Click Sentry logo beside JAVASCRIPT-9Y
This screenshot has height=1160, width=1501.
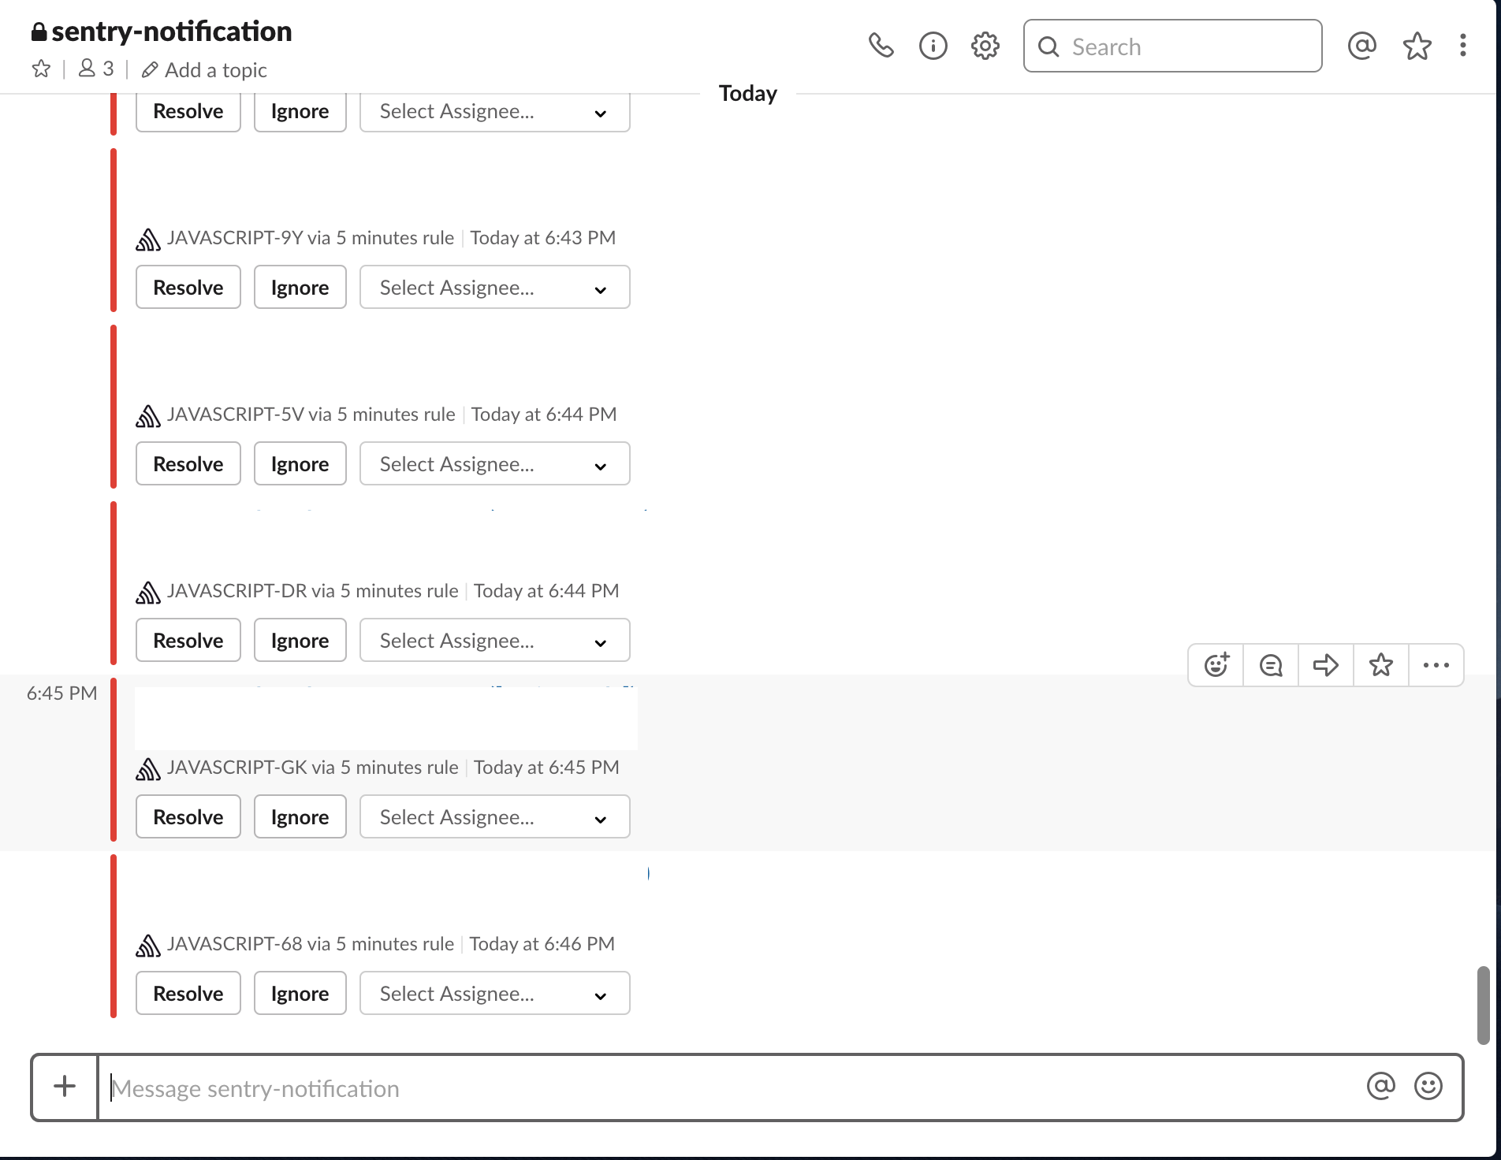[148, 239]
